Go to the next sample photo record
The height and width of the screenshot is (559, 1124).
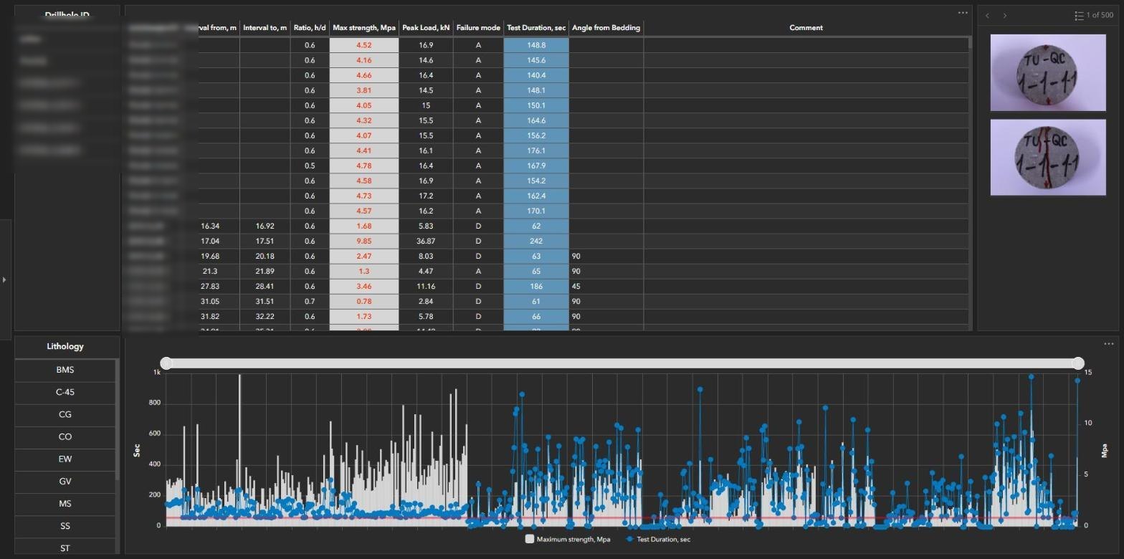1005,15
